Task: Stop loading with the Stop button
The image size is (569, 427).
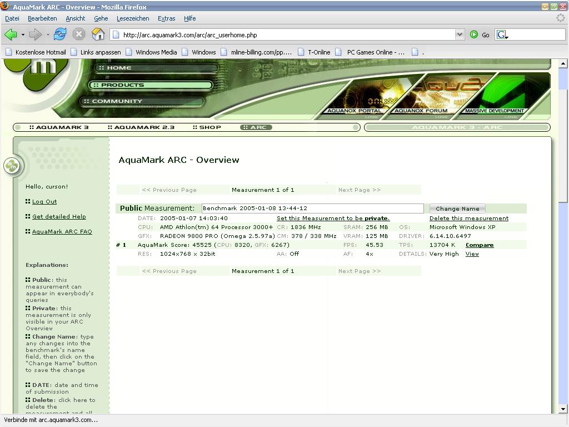Action: (x=79, y=34)
